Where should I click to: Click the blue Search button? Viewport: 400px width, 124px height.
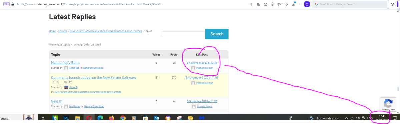point(217,34)
